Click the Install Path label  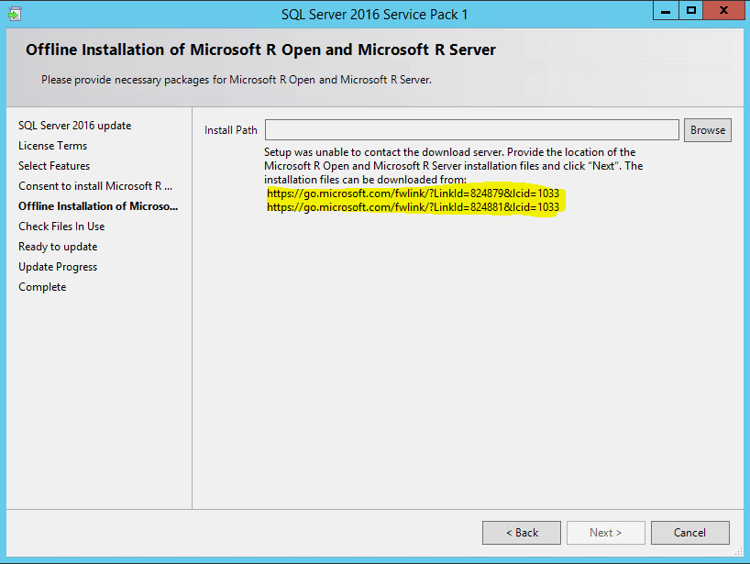tap(230, 130)
